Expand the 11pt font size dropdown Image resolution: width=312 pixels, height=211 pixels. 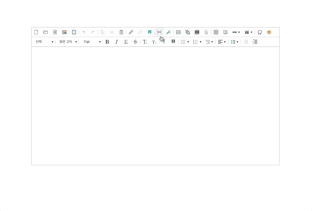tap(92, 42)
